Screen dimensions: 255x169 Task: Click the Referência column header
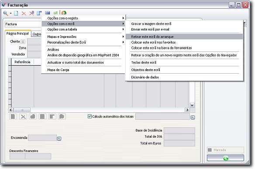tap(22, 62)
